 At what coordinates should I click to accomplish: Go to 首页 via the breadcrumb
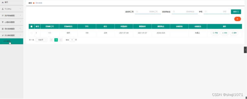[x=30, y=3]
